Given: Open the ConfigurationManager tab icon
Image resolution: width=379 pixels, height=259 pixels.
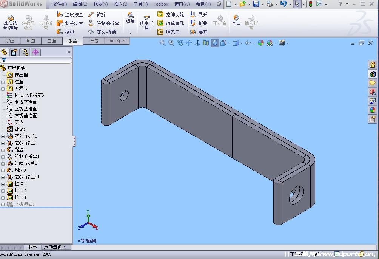Looking at the screenshot, I should pyautogui.click(x=25, y=52).
